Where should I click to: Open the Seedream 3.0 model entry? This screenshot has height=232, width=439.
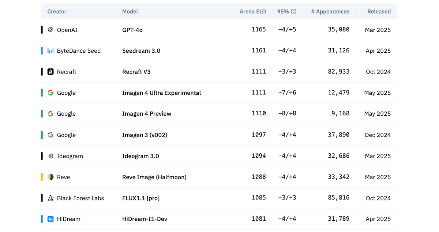tap(141, 51)
